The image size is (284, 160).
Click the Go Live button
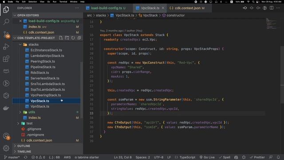[x=207, y=157]
